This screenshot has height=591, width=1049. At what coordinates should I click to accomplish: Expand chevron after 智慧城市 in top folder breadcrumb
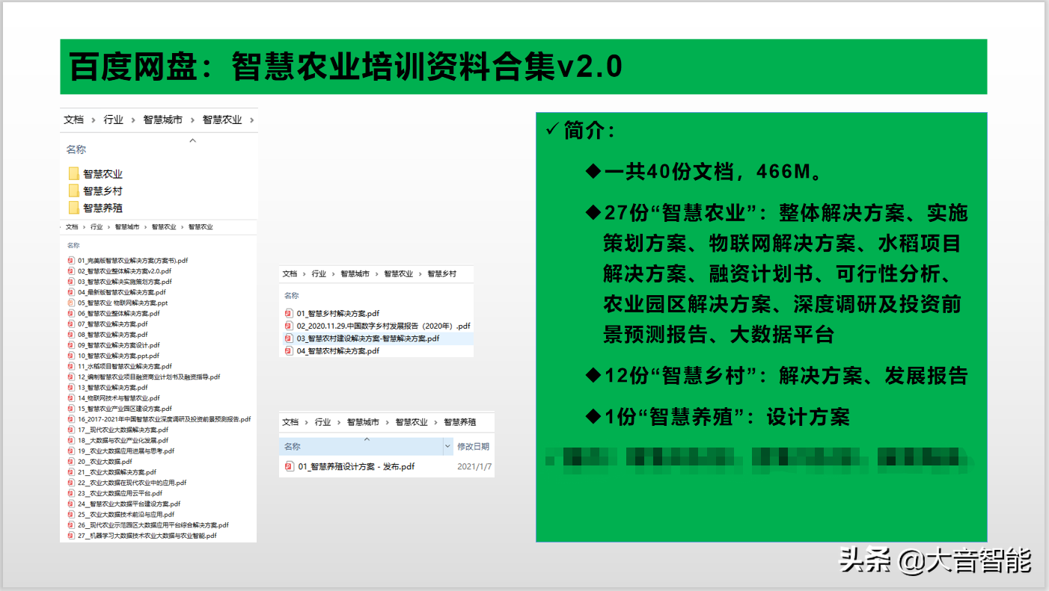tap(192, 120)
